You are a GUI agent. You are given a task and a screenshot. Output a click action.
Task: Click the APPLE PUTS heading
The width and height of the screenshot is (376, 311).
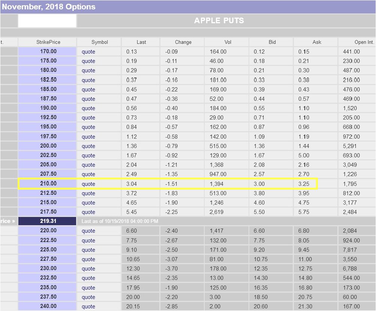tap(219, 21)
